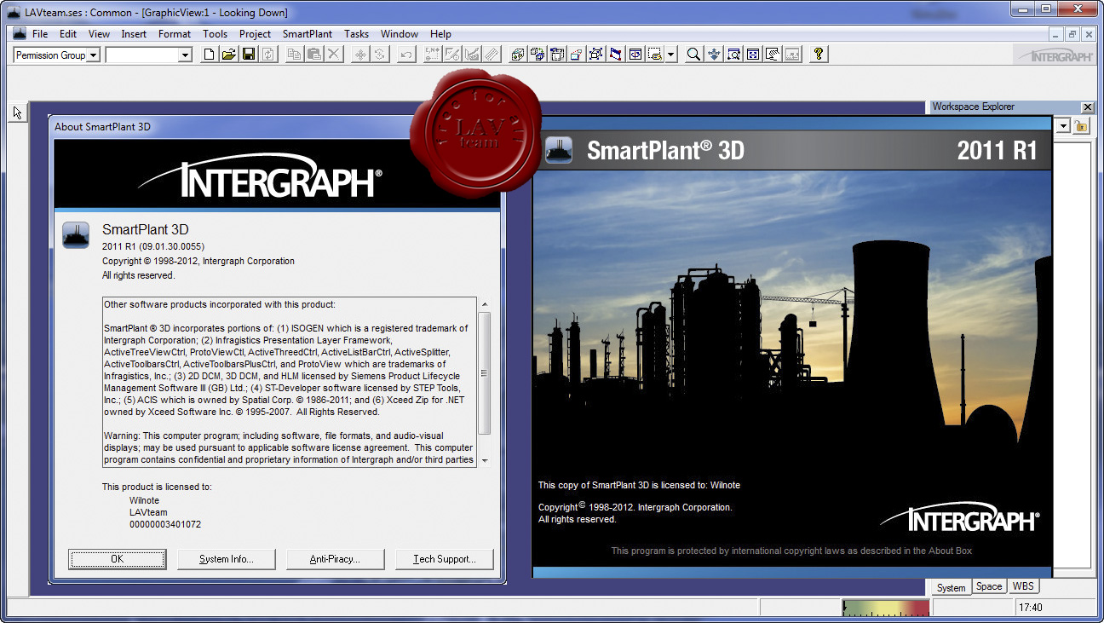This screenshot has height=623, width=1104.
Task: Click the license text scrollbar thumb
Action: point(485,372)
